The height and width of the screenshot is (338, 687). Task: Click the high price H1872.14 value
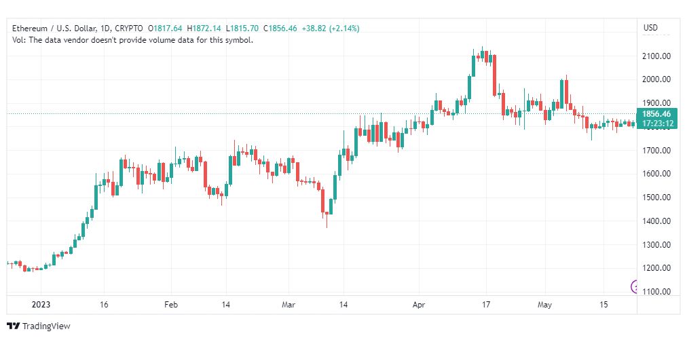click(x=204, y=29)
